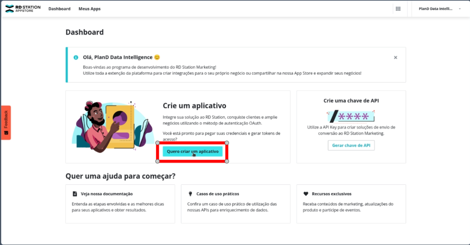The height and width of the screenshot is (245, 470).
Task: Click the heart icon beside Recursos exclusivos
Action: [306, 194]
